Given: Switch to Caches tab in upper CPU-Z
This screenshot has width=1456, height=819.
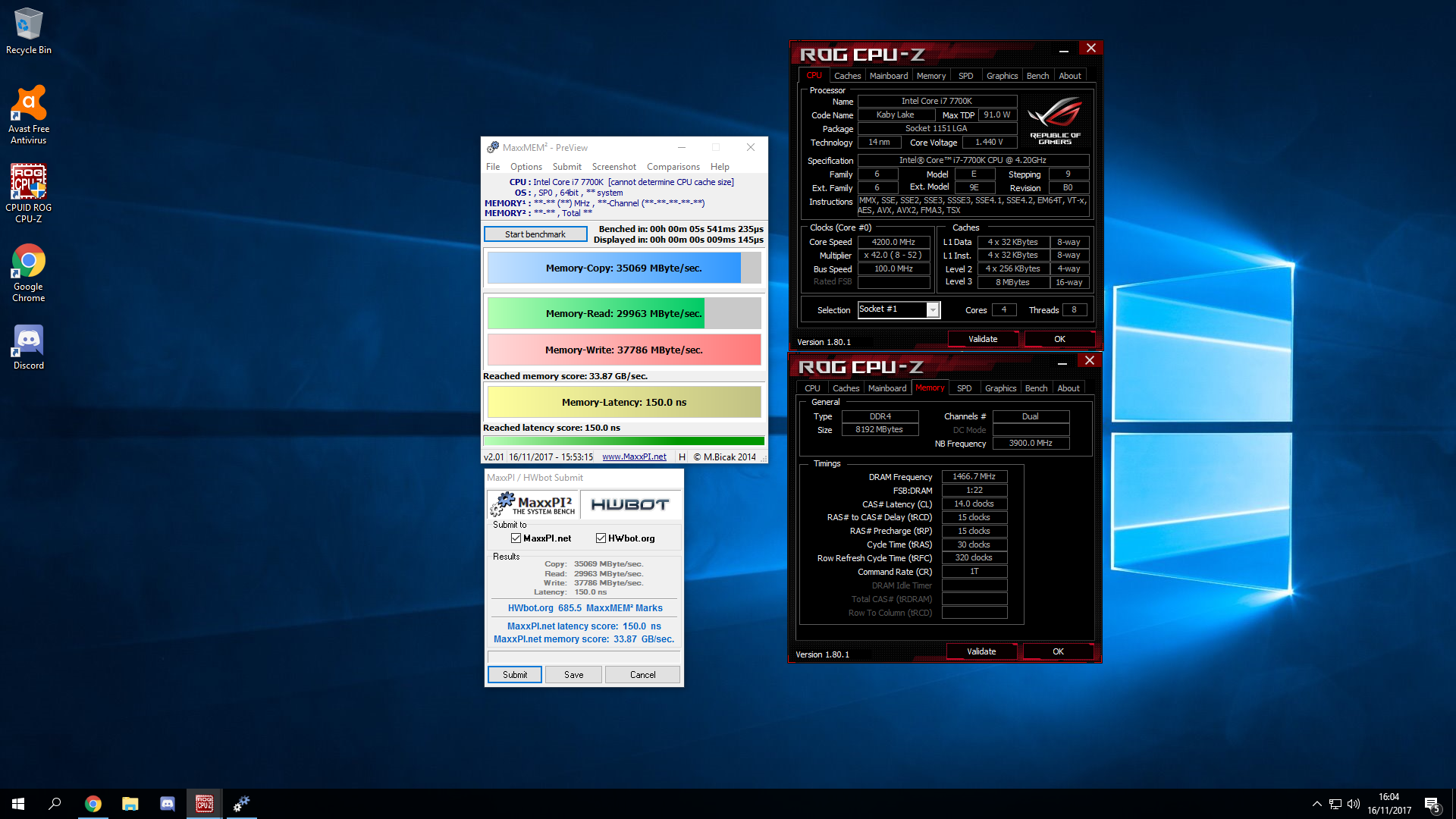Looking at the screenshot, I should coord(847,76).
